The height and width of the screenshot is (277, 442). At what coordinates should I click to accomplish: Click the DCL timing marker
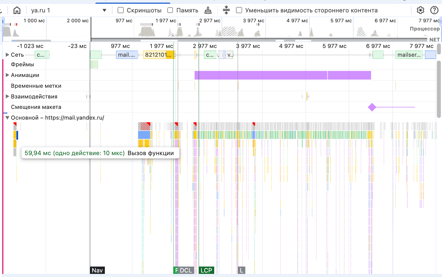click(x=186, y=270)
